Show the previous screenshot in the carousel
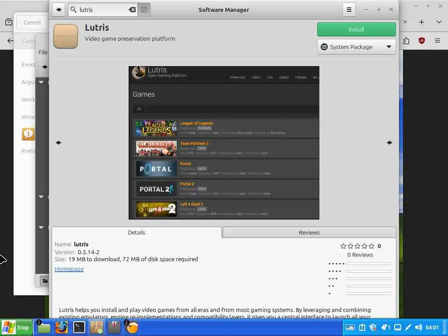Viewport: 448px width, 336px height. tap(59, 143)
